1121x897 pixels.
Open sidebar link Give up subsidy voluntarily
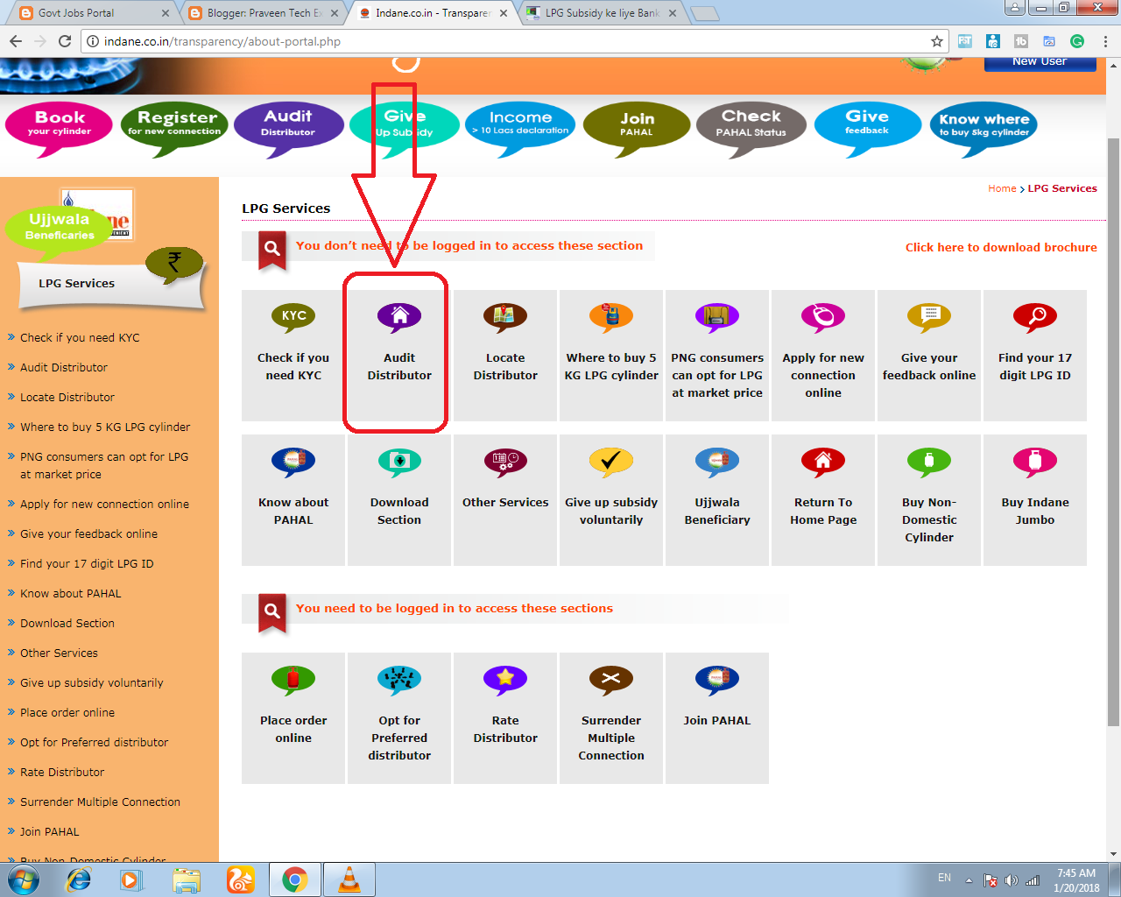(x=92, y=682)
